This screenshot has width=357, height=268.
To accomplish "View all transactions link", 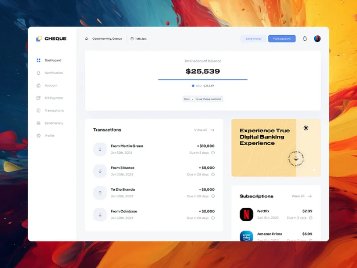I will [200, 130].
